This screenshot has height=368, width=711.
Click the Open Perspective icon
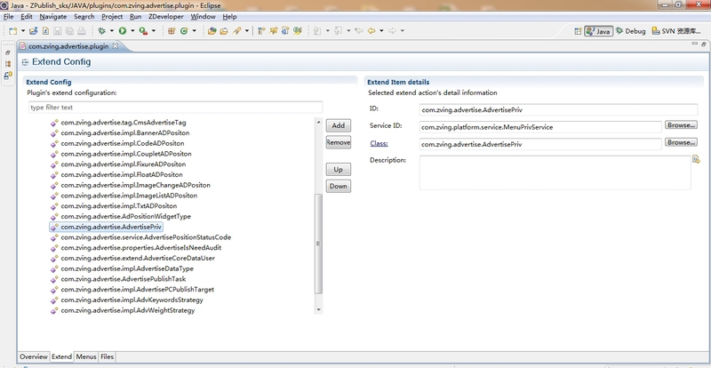point(576,31)
